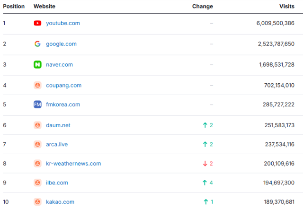The image size is (303, 210).
Task: Click the Change column header
Action: point(203,7)
